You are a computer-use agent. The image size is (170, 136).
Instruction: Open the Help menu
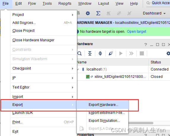(134, 4)
